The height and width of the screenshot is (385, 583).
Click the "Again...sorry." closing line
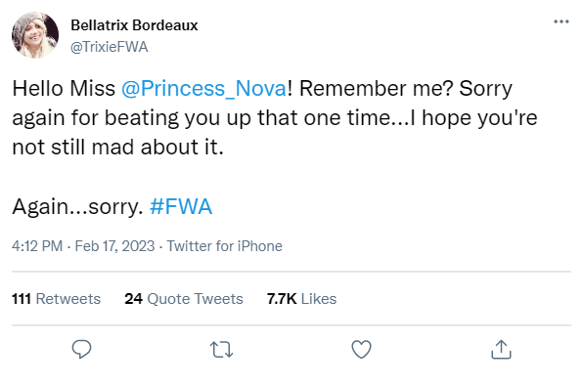pos(77,207)
